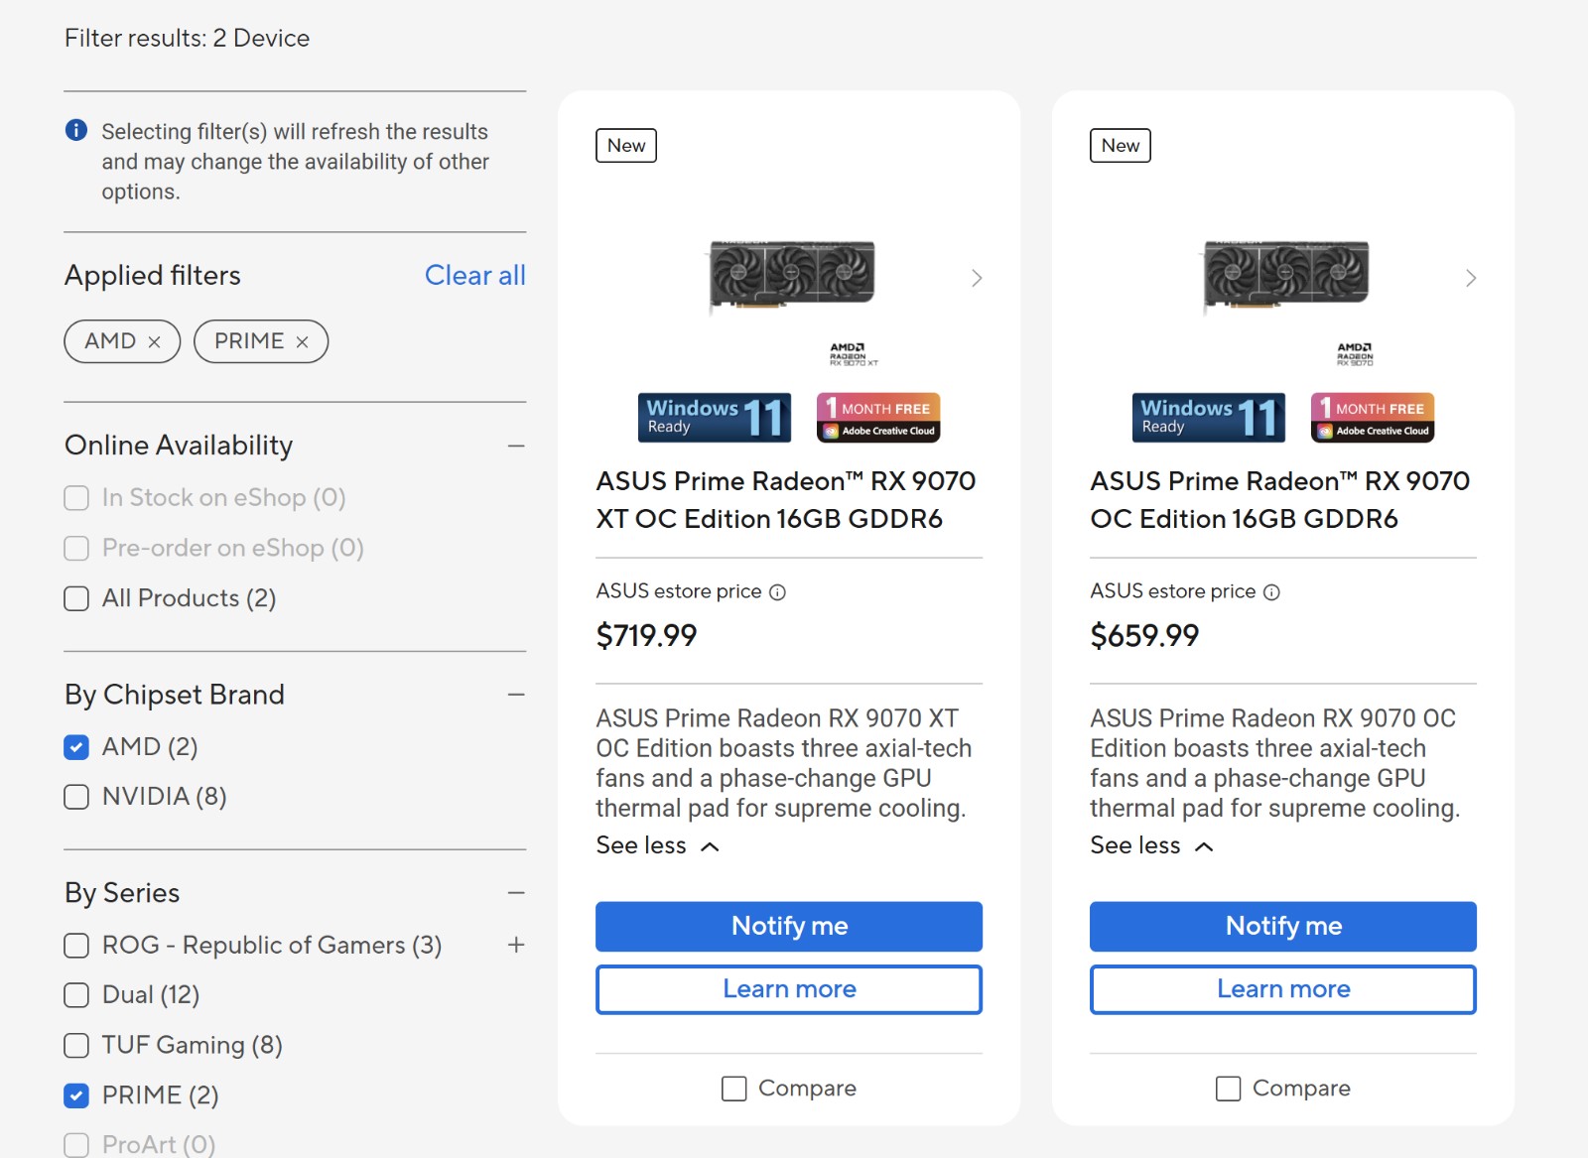Show next image for RX 9070 OC card

click(x=1471, y=278)
